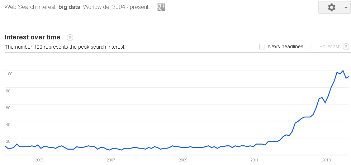Open the settings gear icon
Viewport: 351px width, 165px height.
tap(332, 8)
